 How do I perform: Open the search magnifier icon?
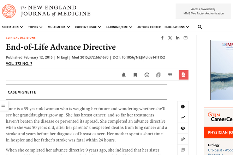click(200, 27)
